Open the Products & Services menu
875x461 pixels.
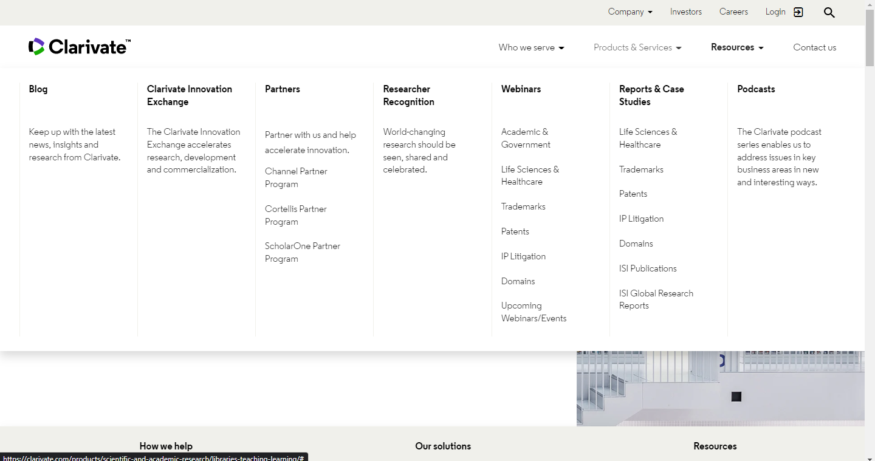pyautogui.click(x=637, y=47)
